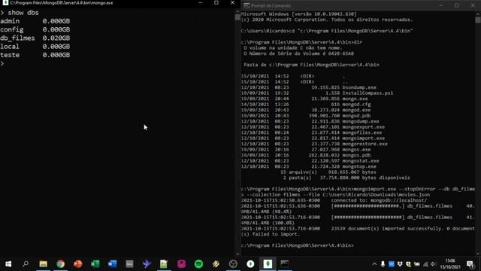The image size is (481, 271).
Task: Click the orange striped app icon in taskbar
Action: [x=216, y=264]
